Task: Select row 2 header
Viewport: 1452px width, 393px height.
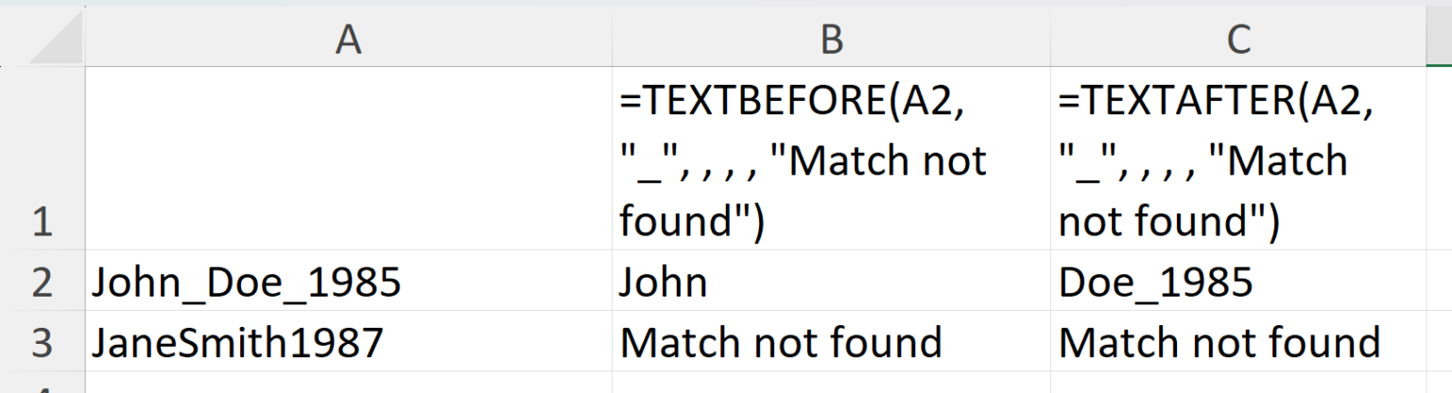Action: pos(42,282)
